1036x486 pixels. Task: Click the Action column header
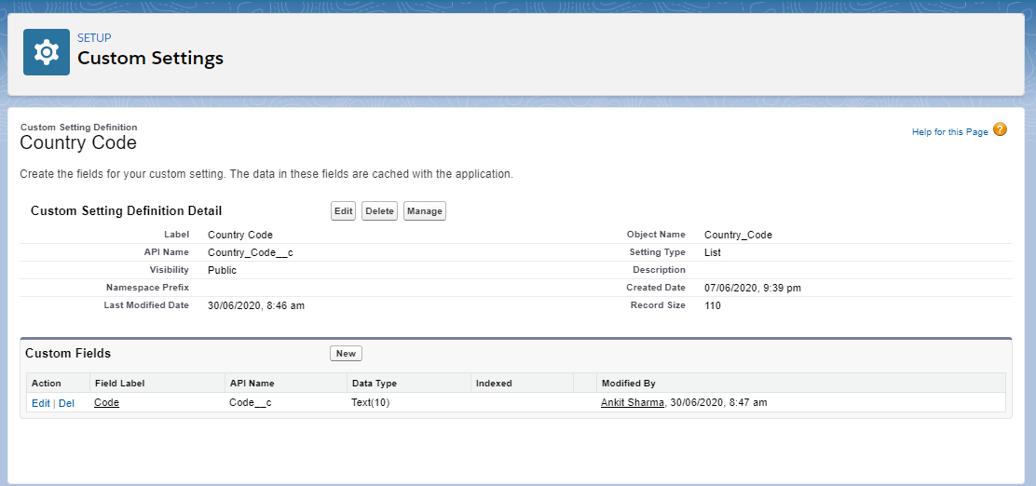click(47, 383)
